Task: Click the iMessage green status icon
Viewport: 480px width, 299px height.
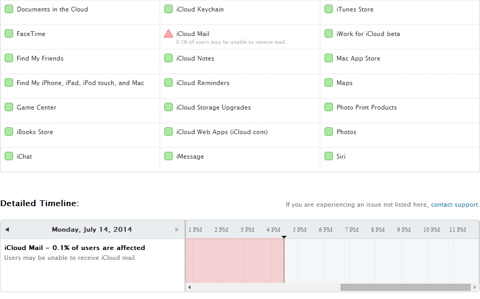Action: [169, 157]
